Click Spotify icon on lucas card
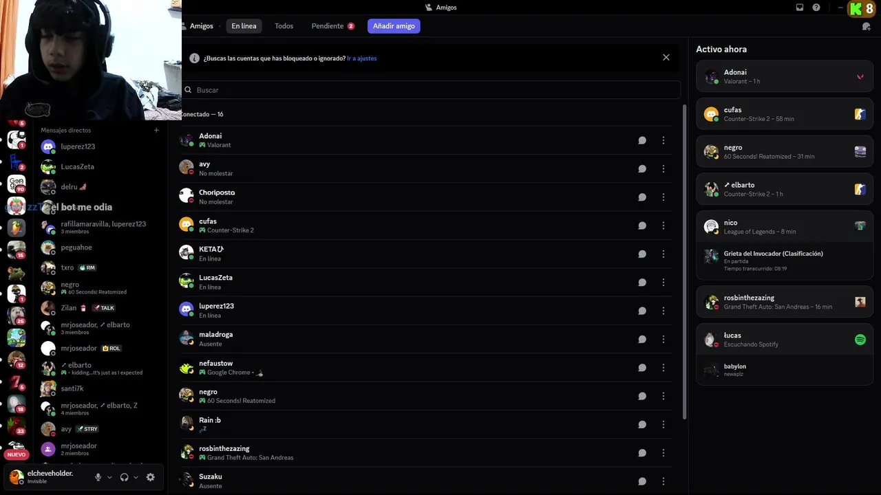 (x=860, y=340)
